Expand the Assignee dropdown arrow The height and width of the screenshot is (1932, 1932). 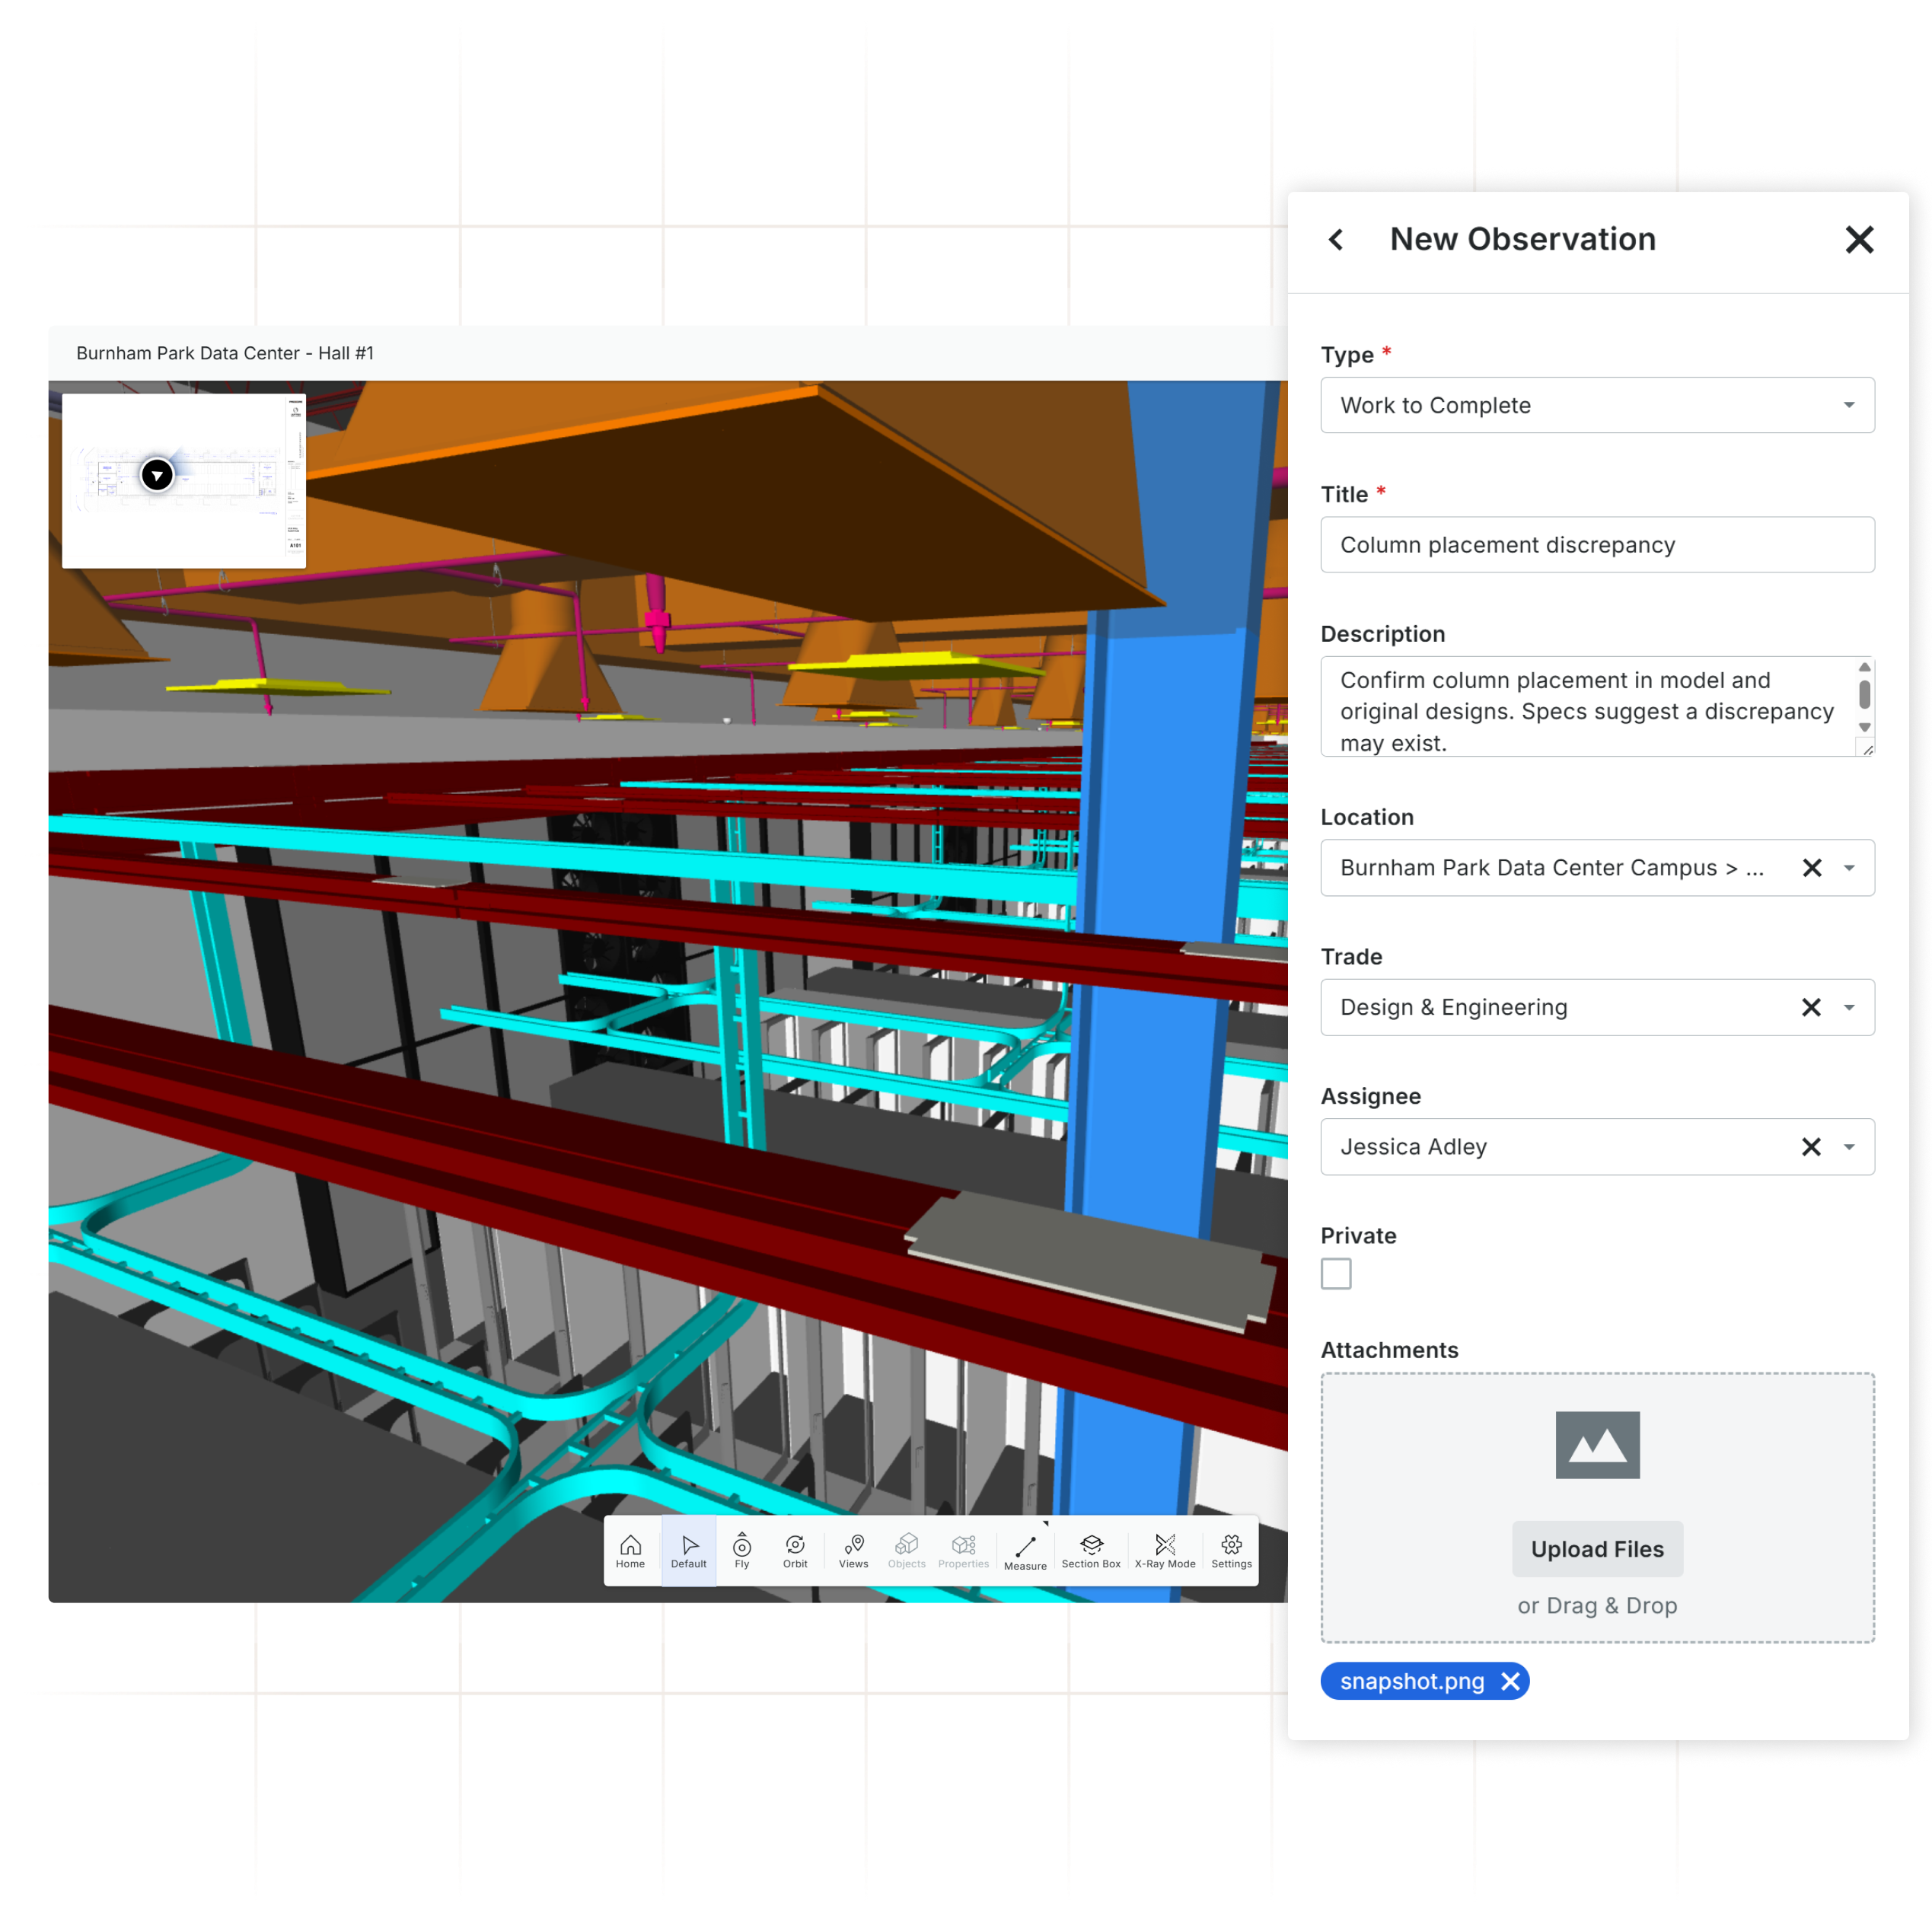(x=1848, y=1147)
